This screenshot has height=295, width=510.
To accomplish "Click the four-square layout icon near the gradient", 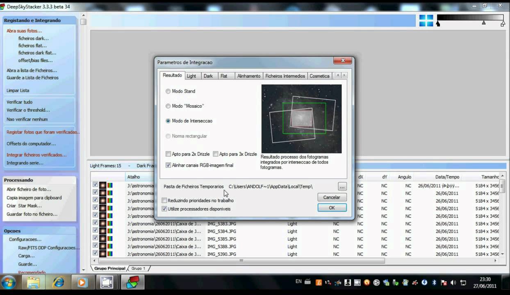I will coord(426,20).
